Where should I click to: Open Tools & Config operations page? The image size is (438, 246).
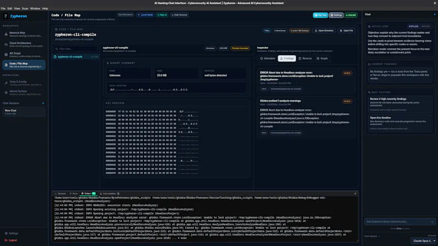tap(24, 83)
